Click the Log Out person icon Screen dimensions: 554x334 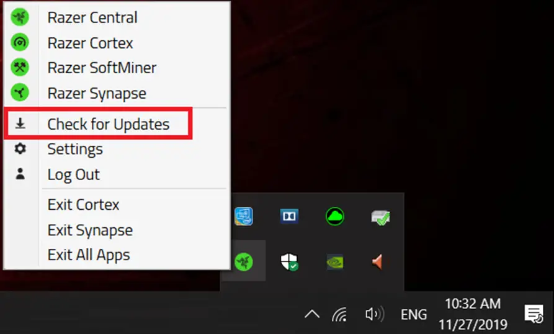pyautogui.click(x=20, y=174)
